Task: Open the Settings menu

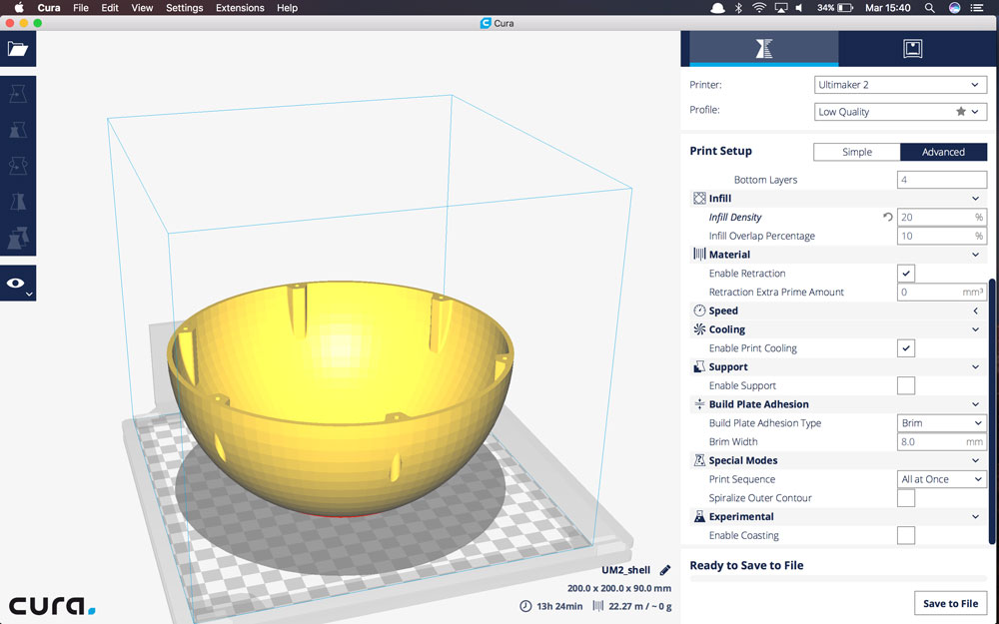Action: pyautogui.click(x=184, y=8)
